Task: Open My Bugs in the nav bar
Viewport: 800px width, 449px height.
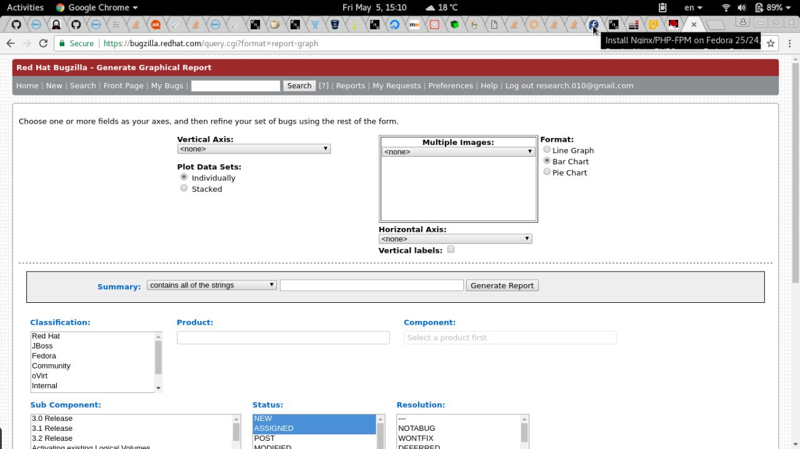Action: coord(167,86)
